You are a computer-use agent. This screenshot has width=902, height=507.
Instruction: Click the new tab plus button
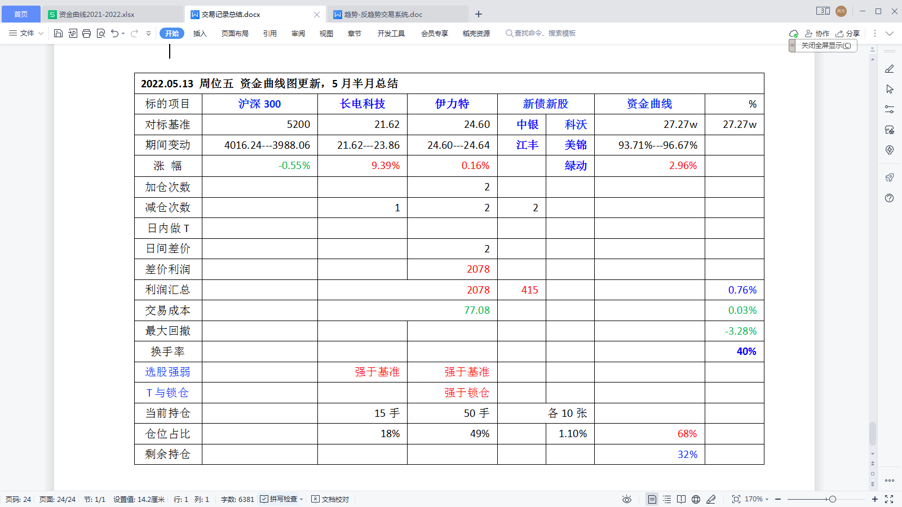coord(479,14)
